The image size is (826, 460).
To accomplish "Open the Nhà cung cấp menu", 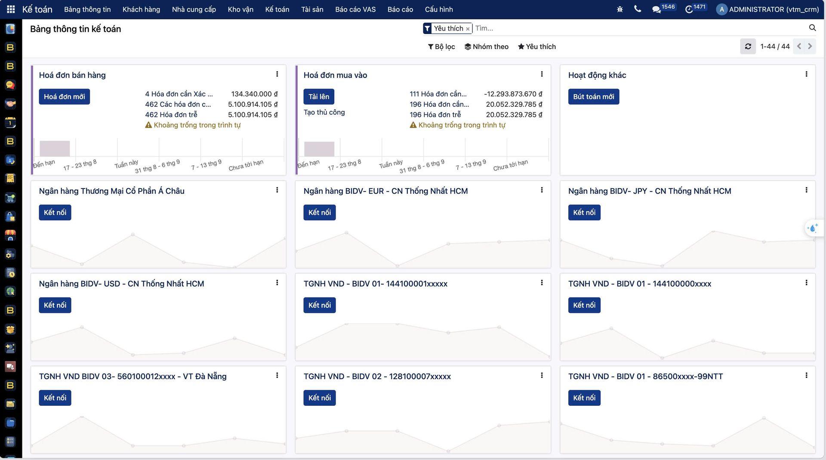I will click(x=194, y=9).
